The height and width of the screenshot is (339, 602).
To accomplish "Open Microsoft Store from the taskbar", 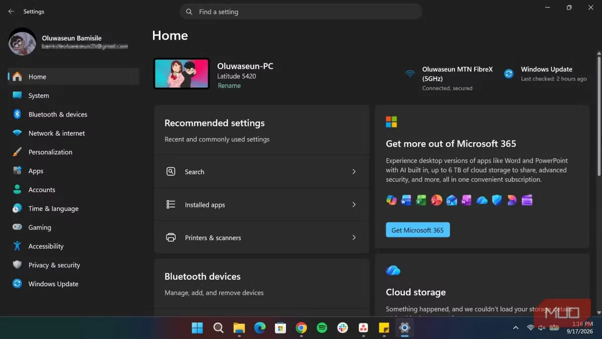I will pos(280,328).
